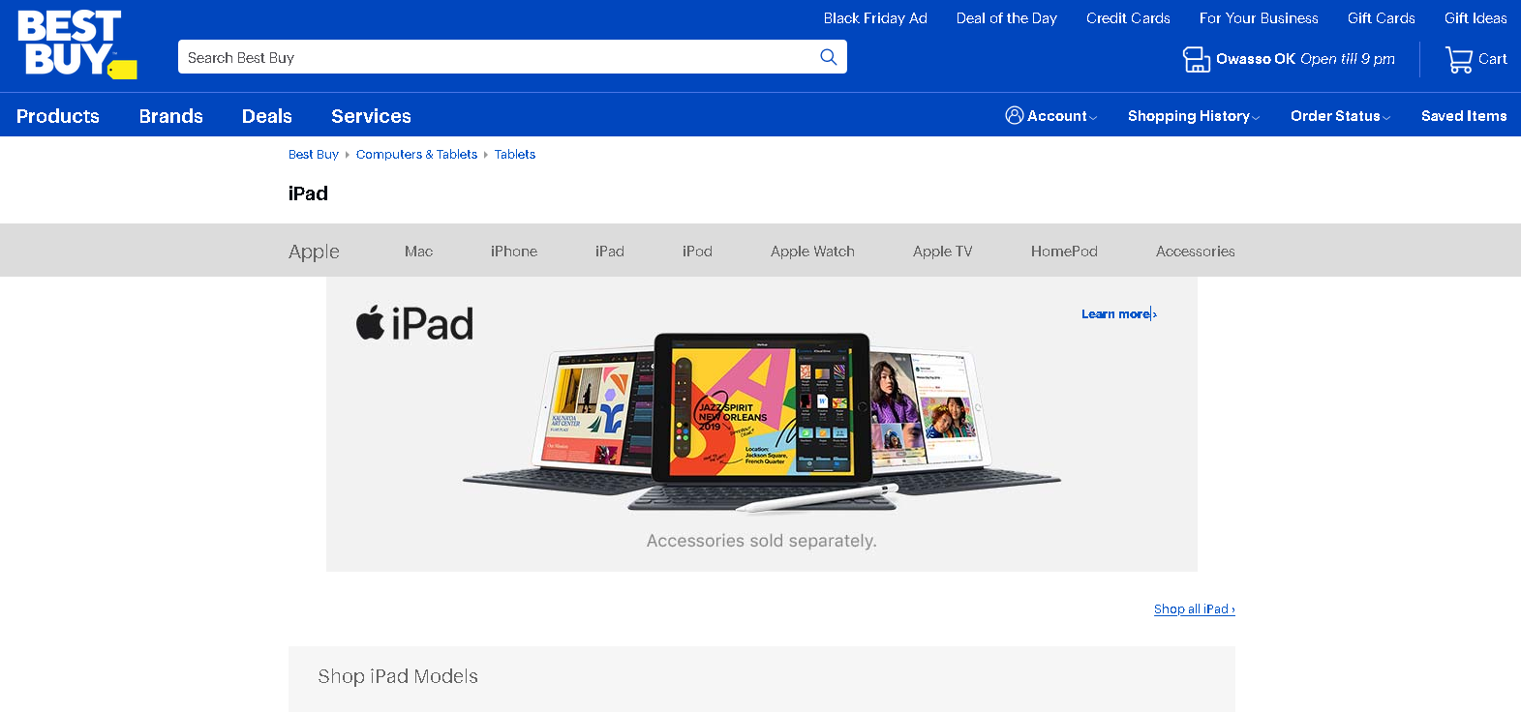Click the Best Buy logo
The image size is (1521, 712).
pyautogui.click(x=76, y=44)
